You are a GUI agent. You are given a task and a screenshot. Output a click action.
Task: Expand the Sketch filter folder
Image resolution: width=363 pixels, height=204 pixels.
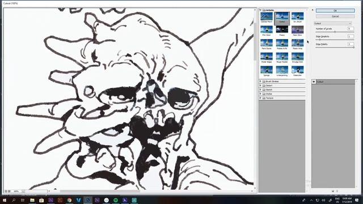pyautogui.click(x=260, y=90)
